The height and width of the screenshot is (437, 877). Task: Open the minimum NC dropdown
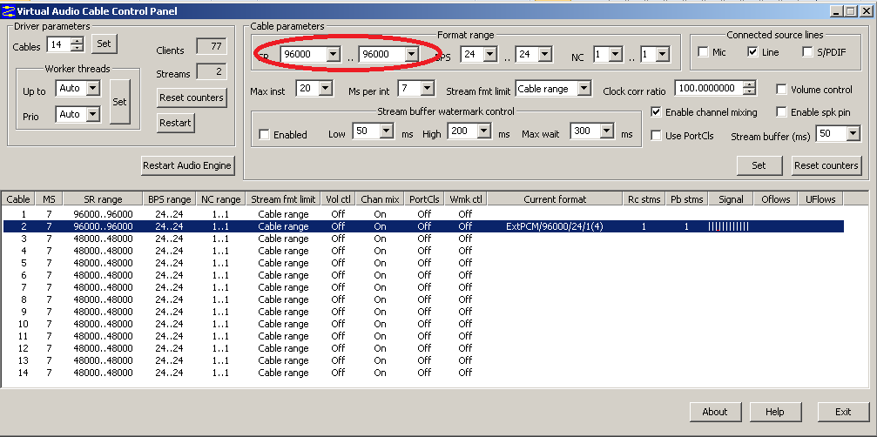pos(615,54)
